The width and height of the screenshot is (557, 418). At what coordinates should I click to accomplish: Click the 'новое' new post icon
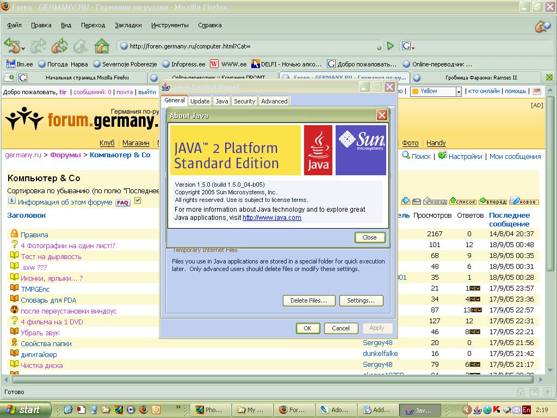tap(524, 201)
